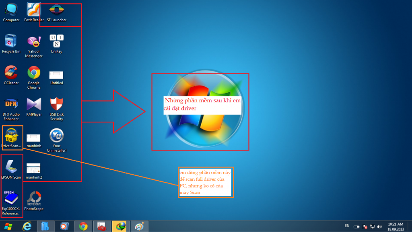
Task: Click the Show desktop button
Action: (410, 226)
